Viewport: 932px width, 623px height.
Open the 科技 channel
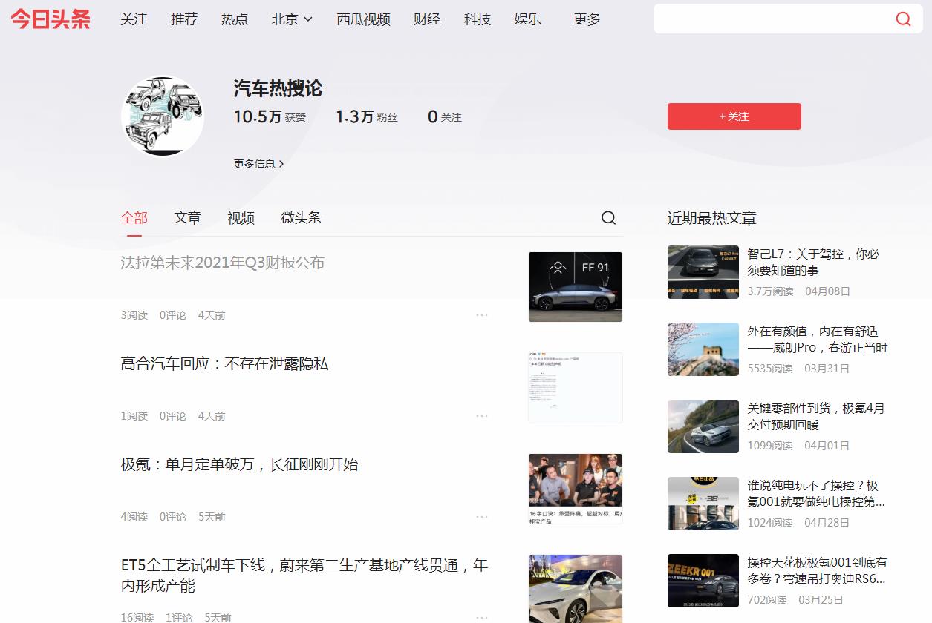coord(478,19)
